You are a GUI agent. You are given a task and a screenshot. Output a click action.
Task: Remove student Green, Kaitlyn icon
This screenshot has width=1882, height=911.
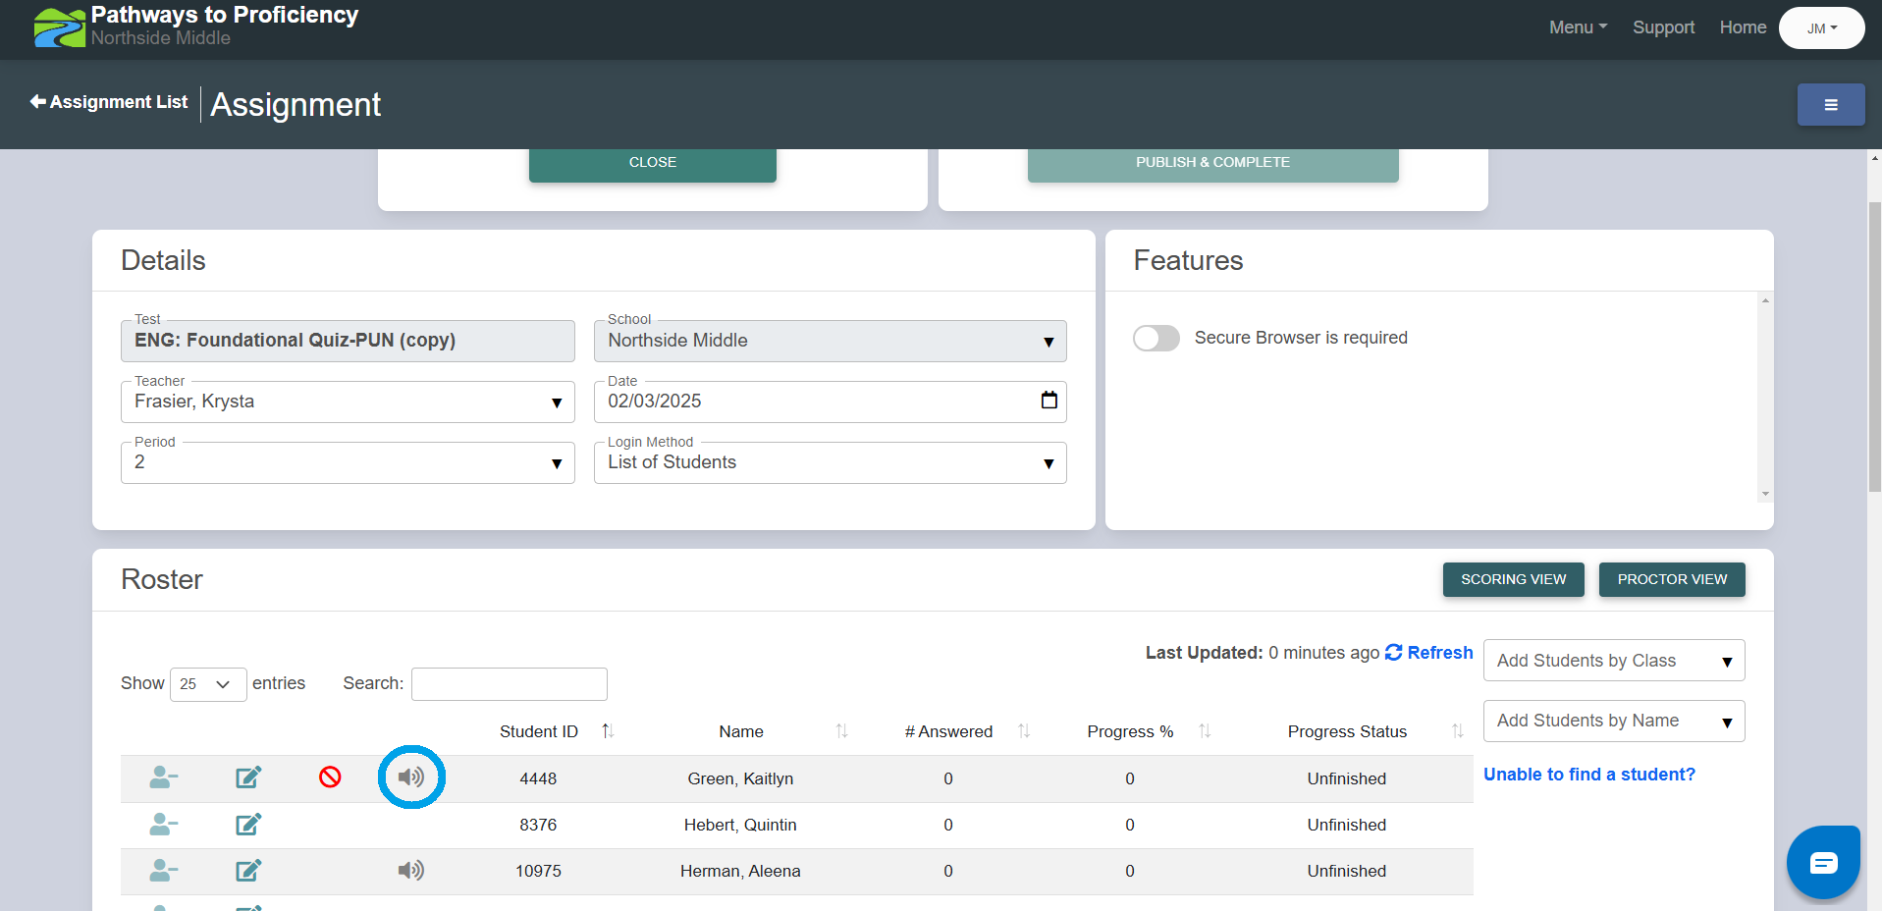[163, 777]
